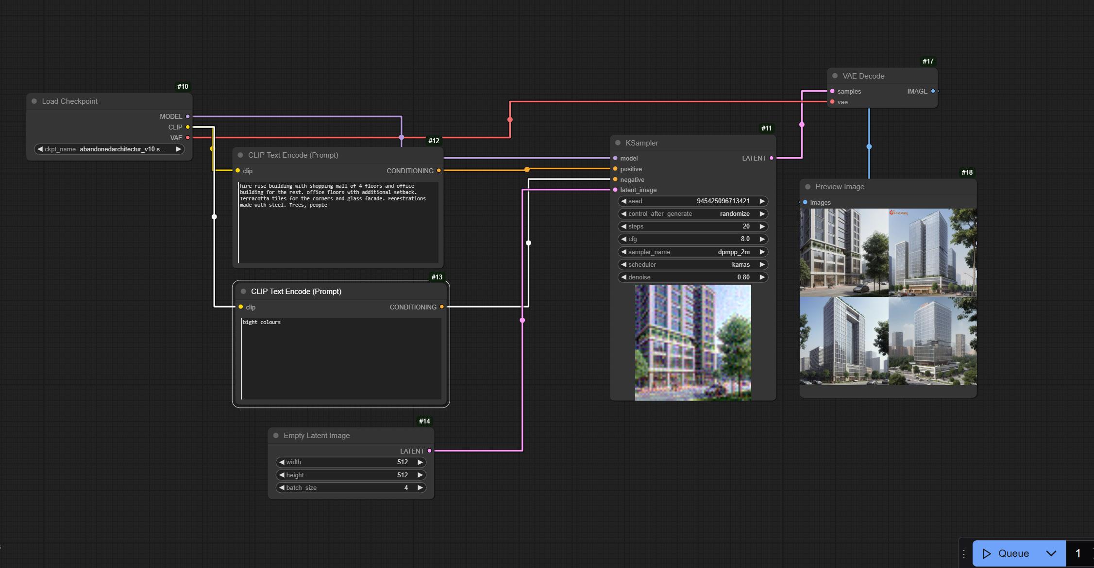This screenshot has height=568, width=1094.
Task: Decrease batch_size with left arrow
Action: (282, 488)
